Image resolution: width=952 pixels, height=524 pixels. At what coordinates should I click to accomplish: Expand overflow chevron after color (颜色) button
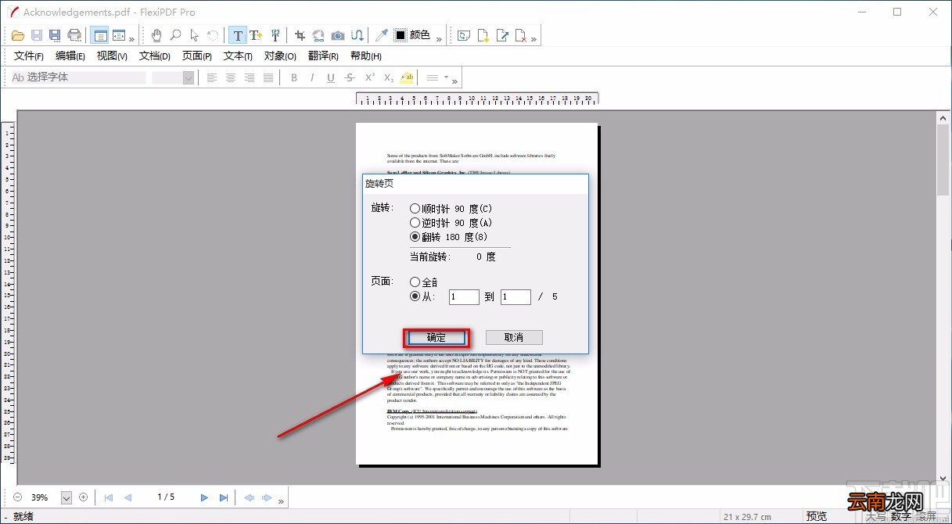pos(439,38)
